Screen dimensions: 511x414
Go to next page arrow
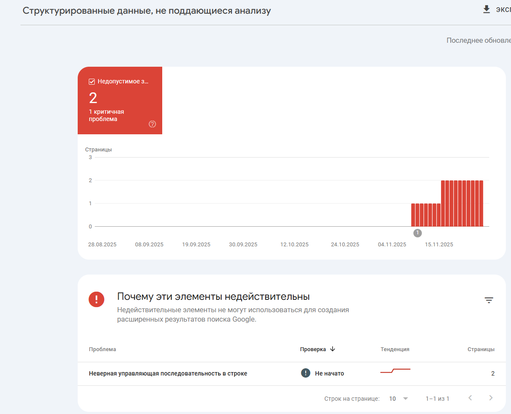pos(491,398)
